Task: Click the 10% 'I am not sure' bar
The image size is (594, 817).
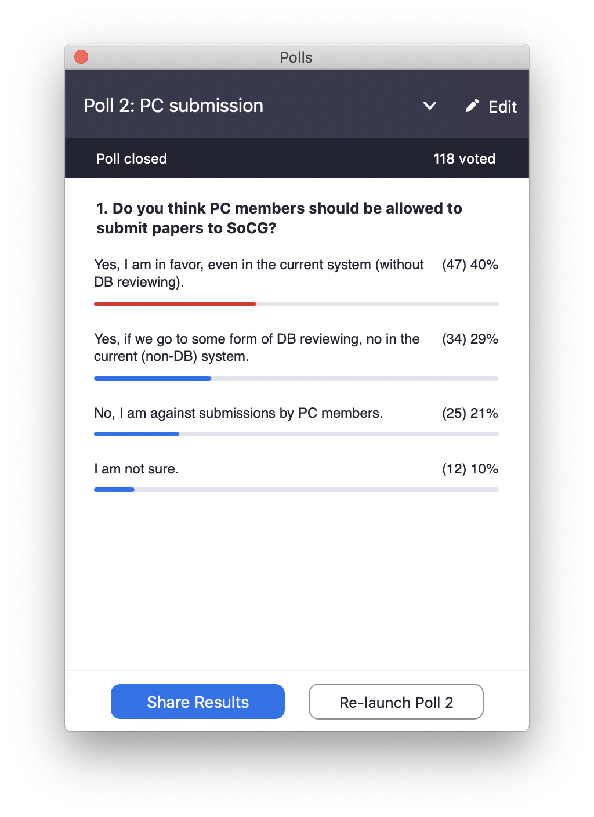Action: pos(296,490)
